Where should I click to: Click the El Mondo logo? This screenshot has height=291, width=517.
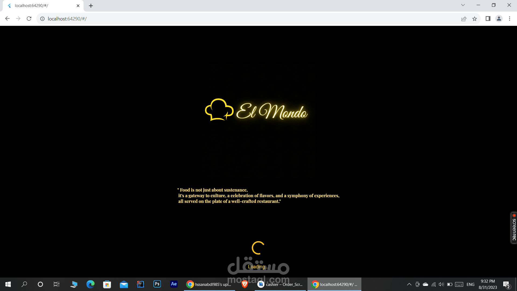coord(256,110)
